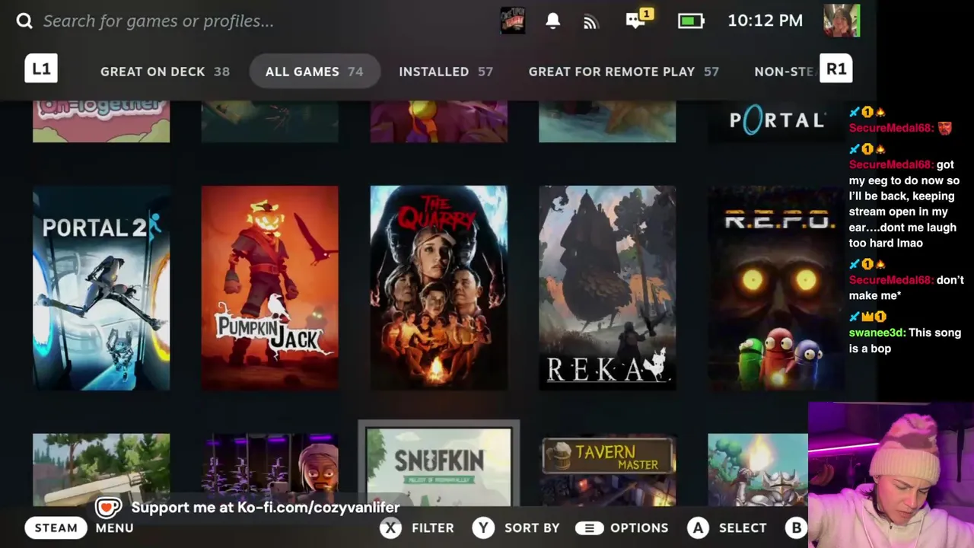Click the STEAM button in footer
Screen dimensions: 974x548
coord(56,527)
